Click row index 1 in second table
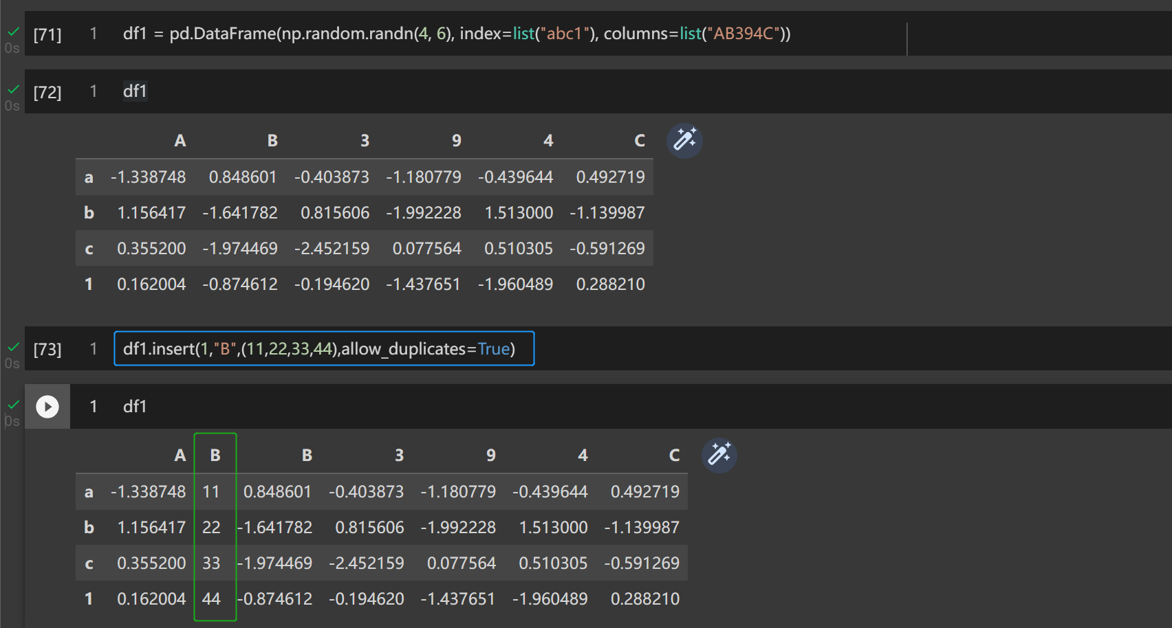Screen dimensions: 1172x628 (x=89, y=599)
